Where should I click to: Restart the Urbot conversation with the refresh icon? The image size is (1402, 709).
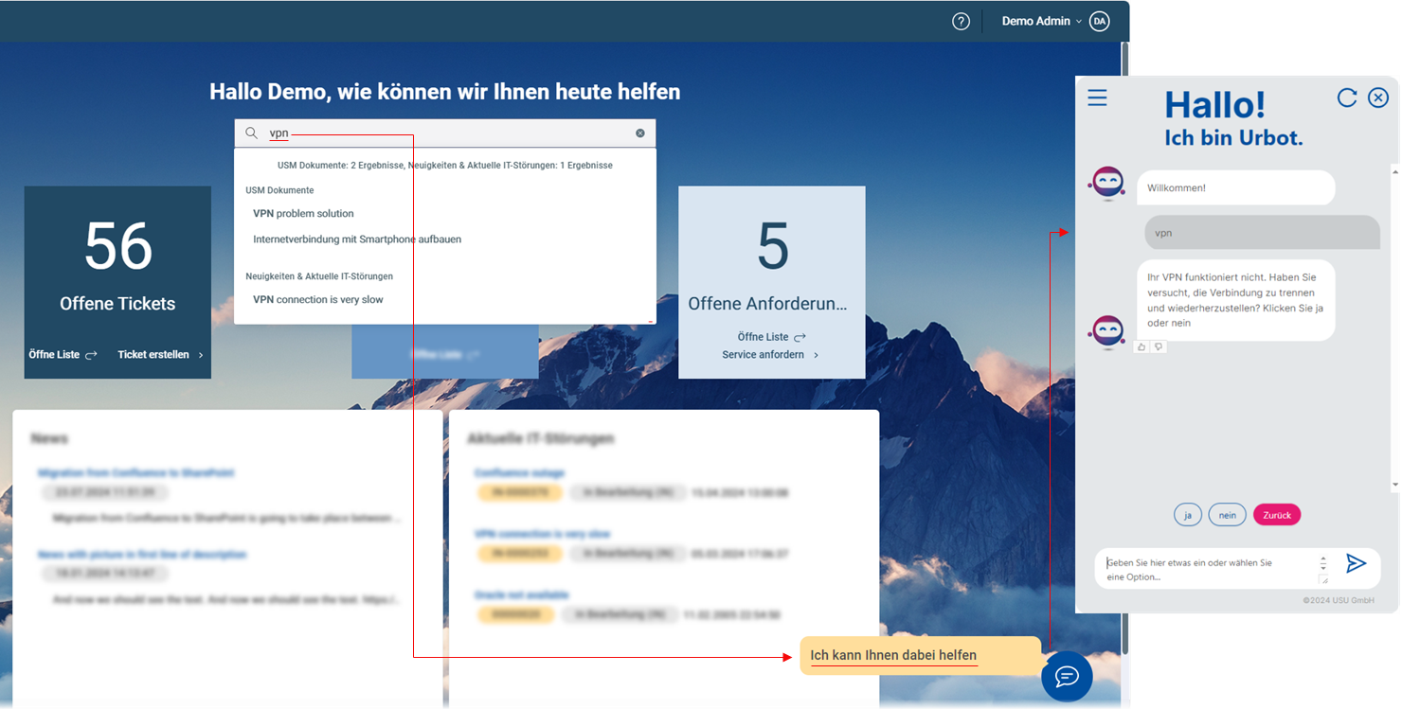1347,97
